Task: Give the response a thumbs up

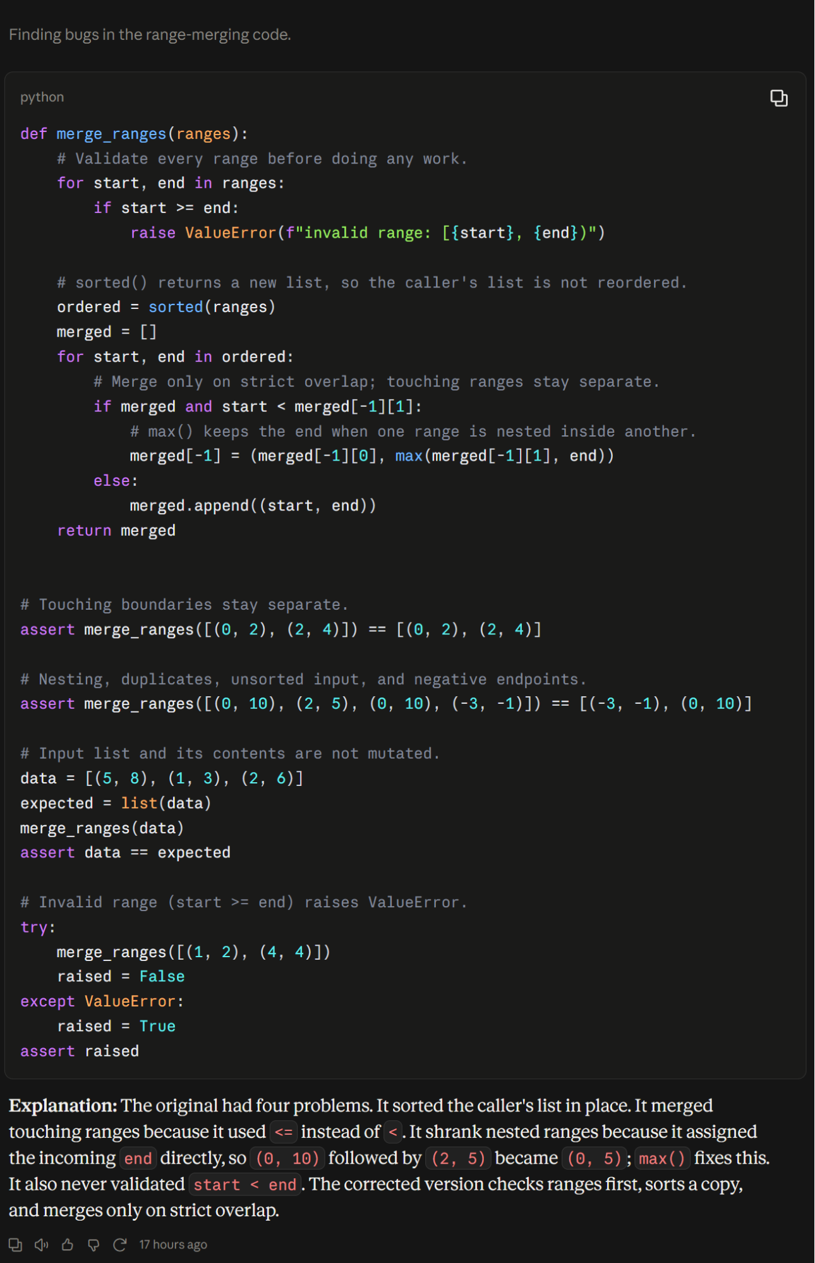Action: [x=68, y=1245]
